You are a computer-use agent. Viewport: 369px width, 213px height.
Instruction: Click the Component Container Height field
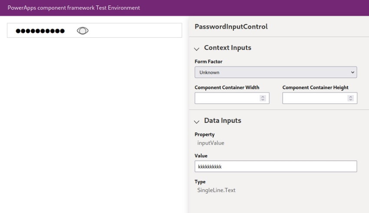[320, 98]
